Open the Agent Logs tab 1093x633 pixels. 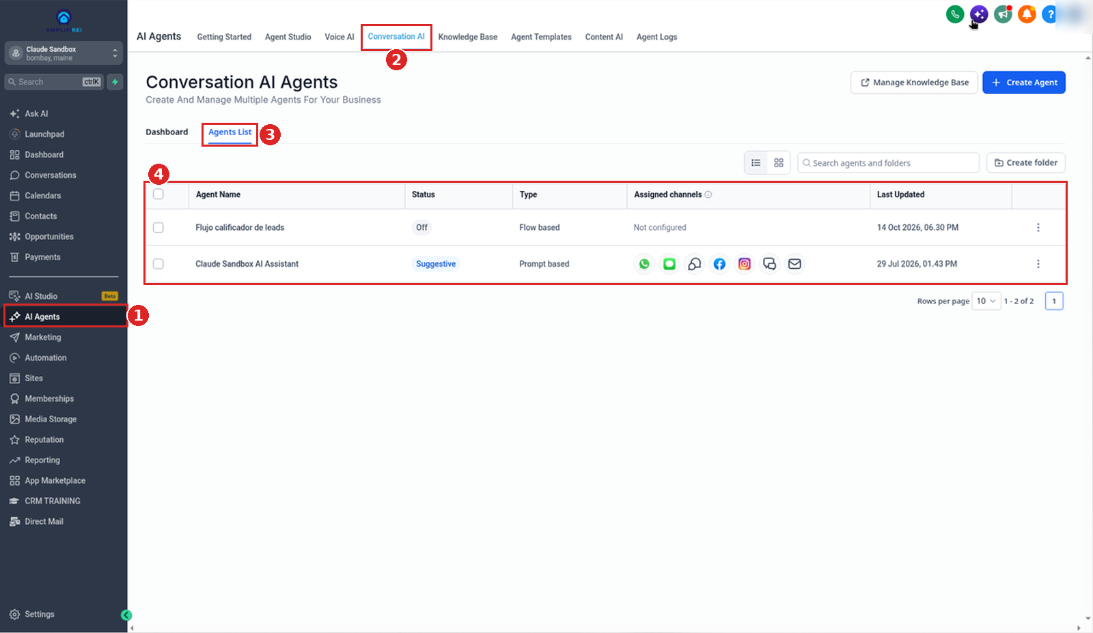[656, 37]
